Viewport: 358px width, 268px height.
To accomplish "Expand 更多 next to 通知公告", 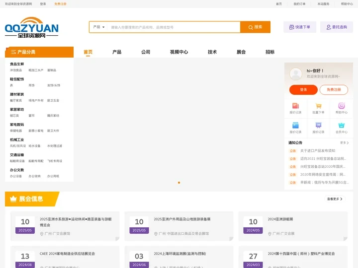I will (x=344, y=142).
